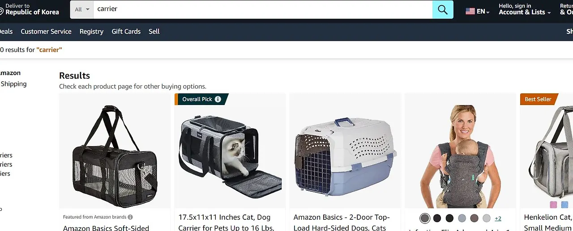Click the Sell link in navigation
573x231 pixels.
[x=154, y=31]
